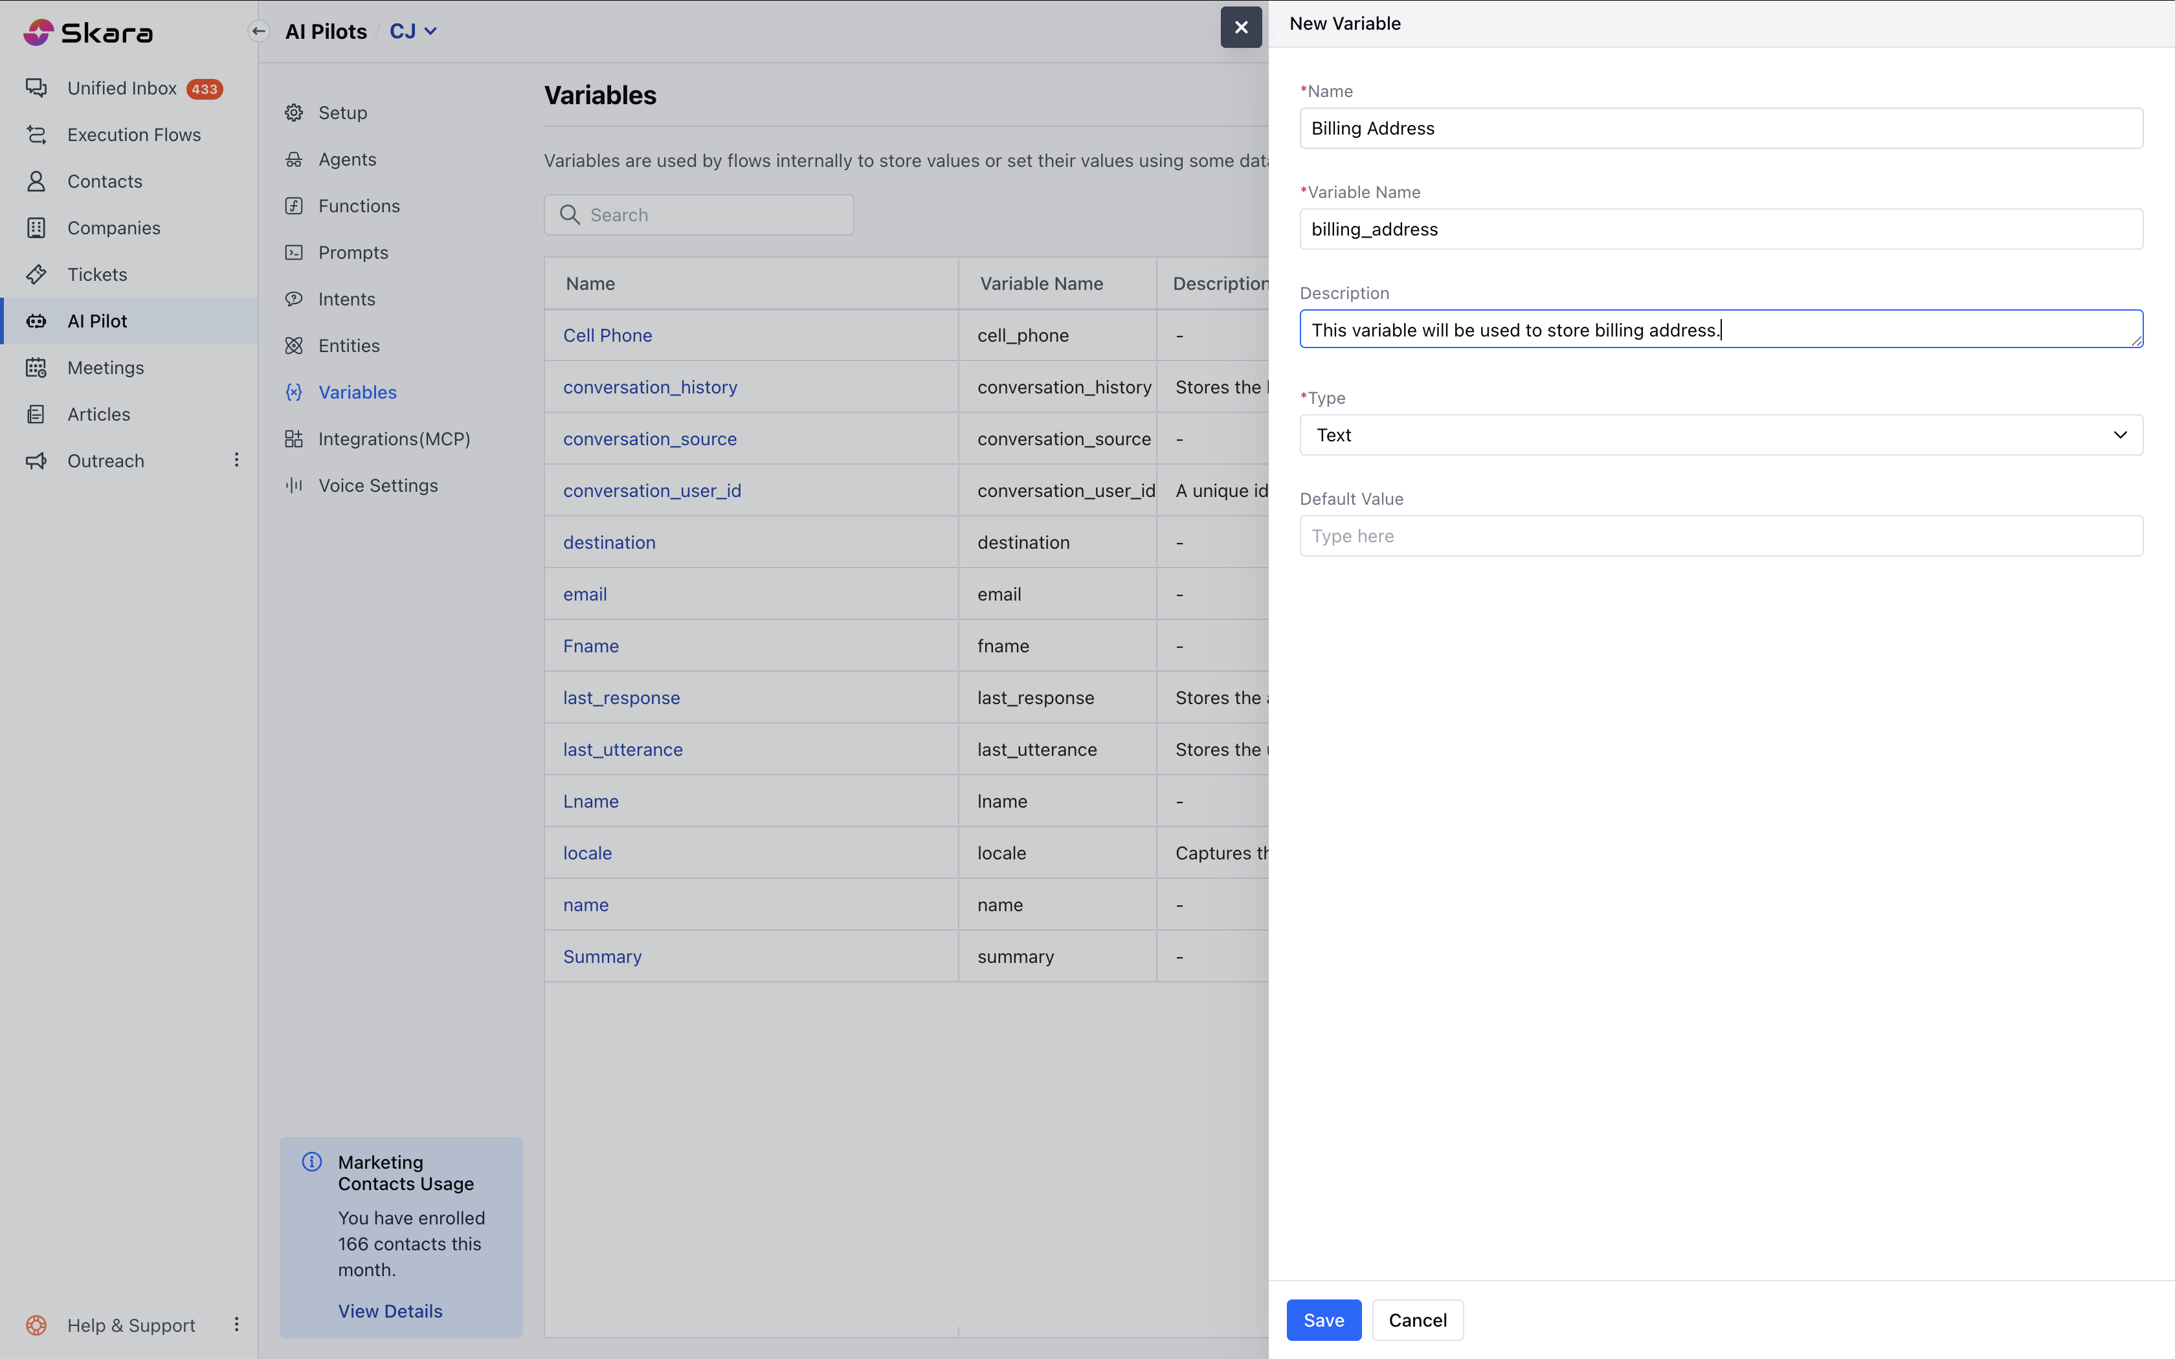Click the Voice Settings waveform icon

coord(294,485)
